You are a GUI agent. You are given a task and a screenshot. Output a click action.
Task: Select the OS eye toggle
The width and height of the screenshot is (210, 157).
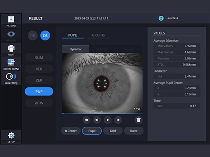click(45, 36)
